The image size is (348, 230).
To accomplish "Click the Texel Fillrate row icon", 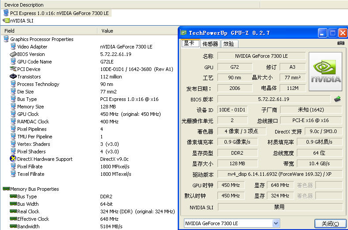I will (x=13, y=174).
